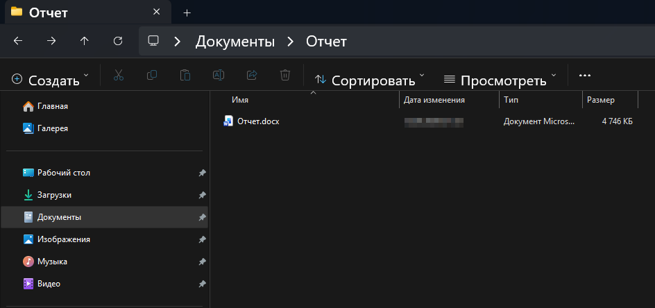Click the pin icon next to Музыка

[x=202, y=262]
